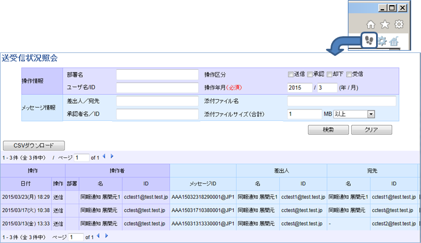Click the blue house icon

click(x=394, y=41)
